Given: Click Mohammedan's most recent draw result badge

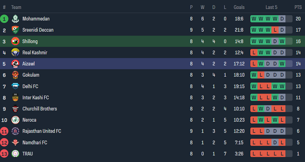Looking at the screenshot, I should (282, 19).
